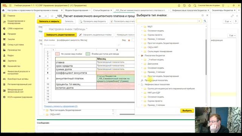Expand the Диаграмма folder
The width and height of the screenshot is (242, 136).
click(142, 64)
